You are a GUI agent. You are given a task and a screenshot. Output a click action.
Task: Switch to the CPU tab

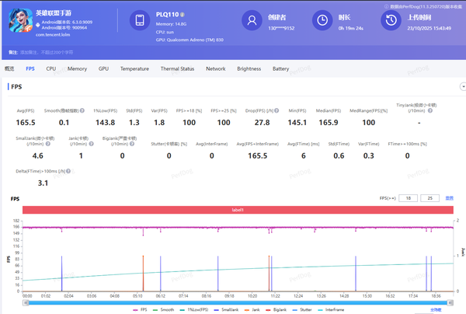click(x=51, y=68)
